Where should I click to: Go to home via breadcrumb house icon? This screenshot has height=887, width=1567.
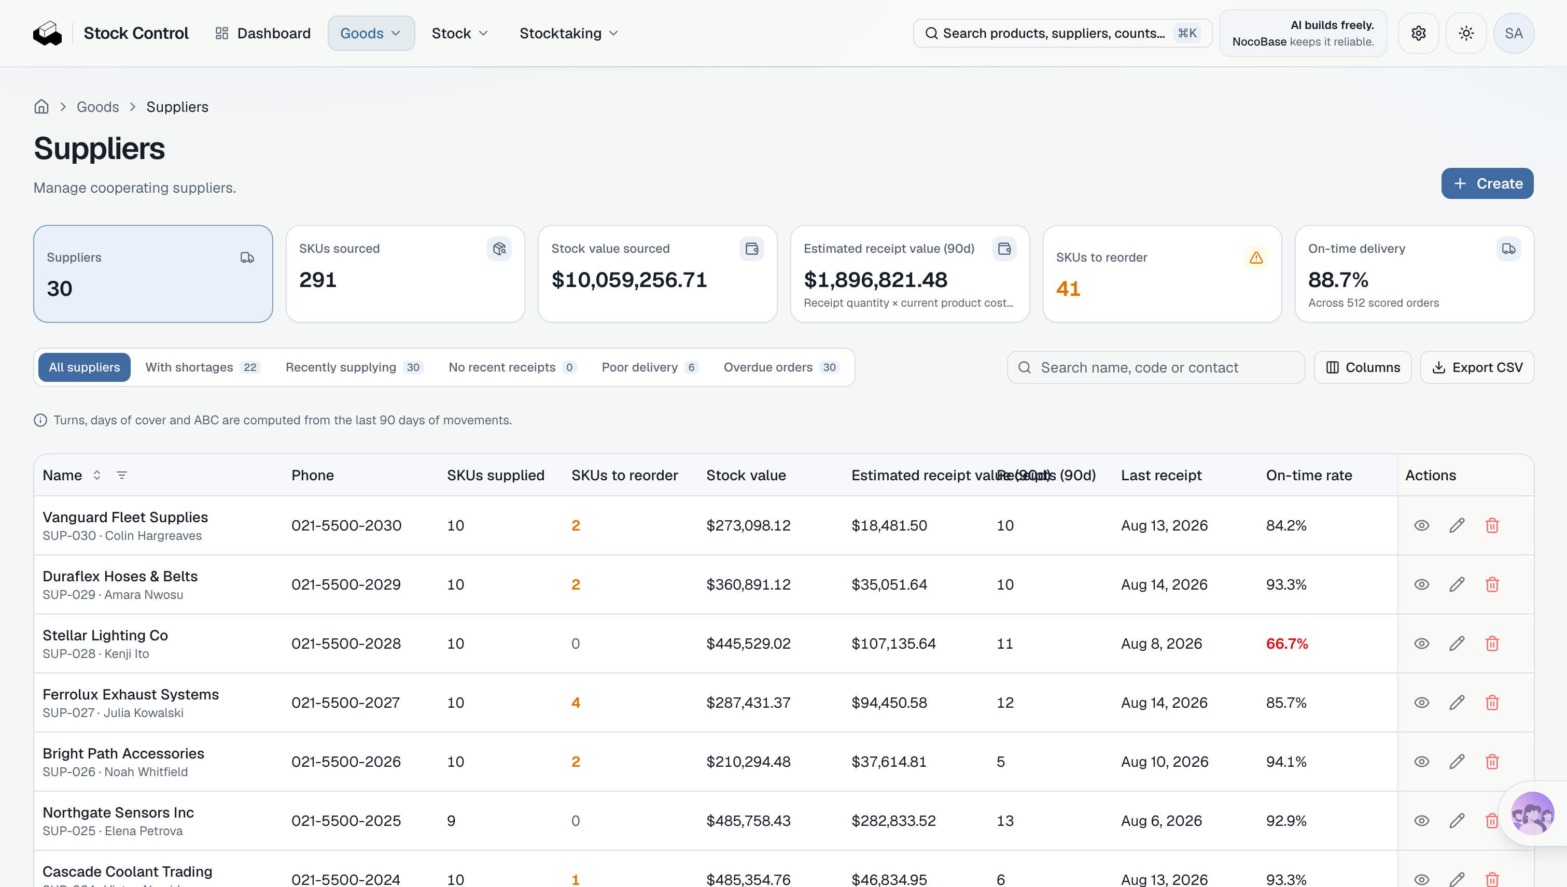coord(41,107)
